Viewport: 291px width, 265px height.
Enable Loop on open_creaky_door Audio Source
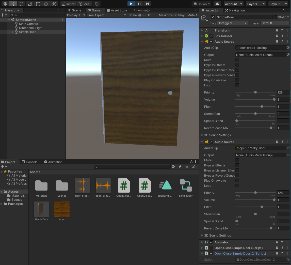coord(237,185)
